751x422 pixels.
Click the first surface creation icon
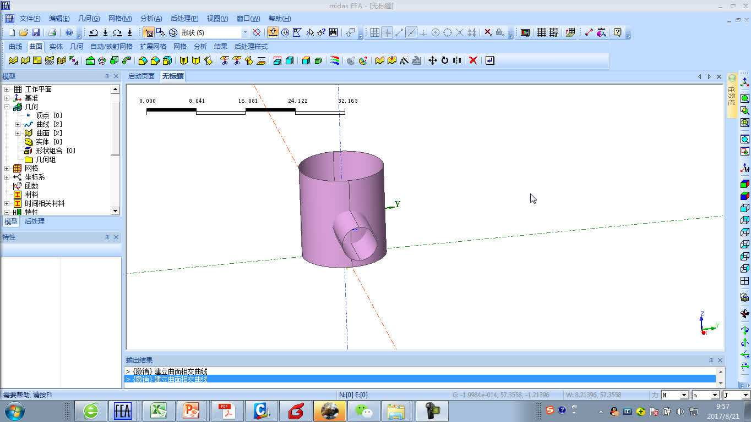(13, 60)
